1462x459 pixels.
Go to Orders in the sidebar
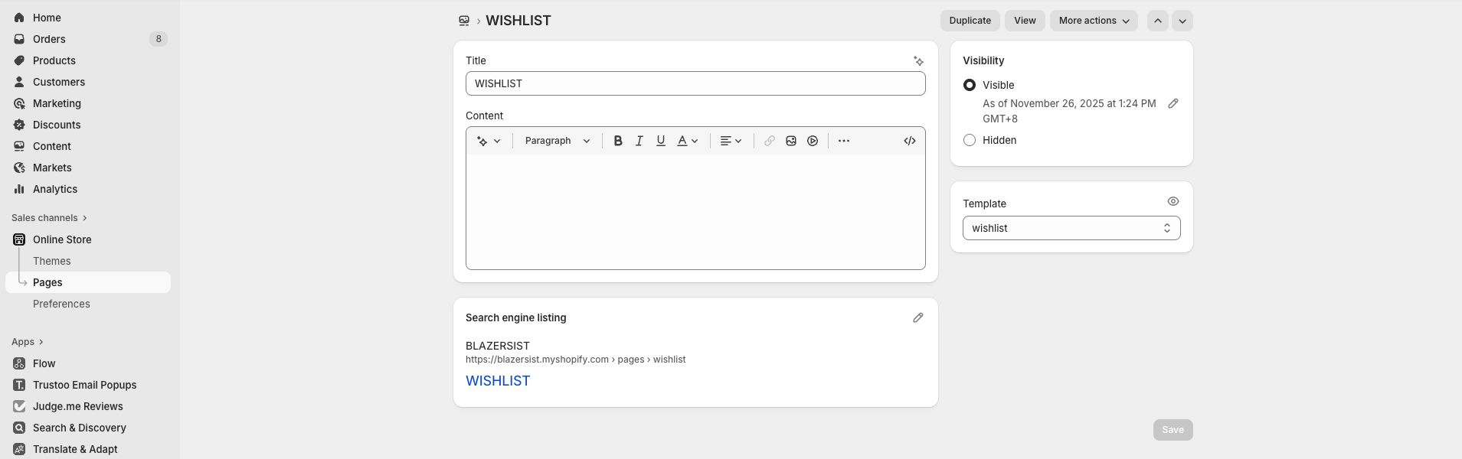point(49,39)
